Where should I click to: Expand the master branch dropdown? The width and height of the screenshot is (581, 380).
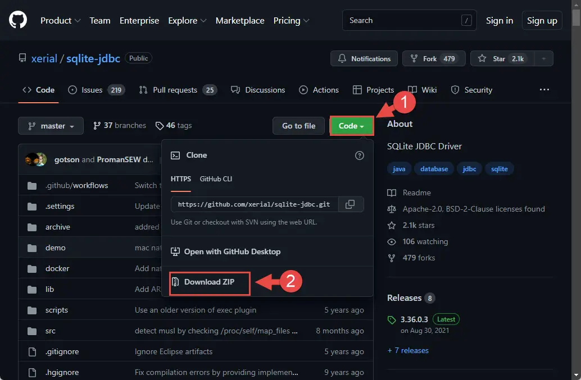[x=51, y=126]
